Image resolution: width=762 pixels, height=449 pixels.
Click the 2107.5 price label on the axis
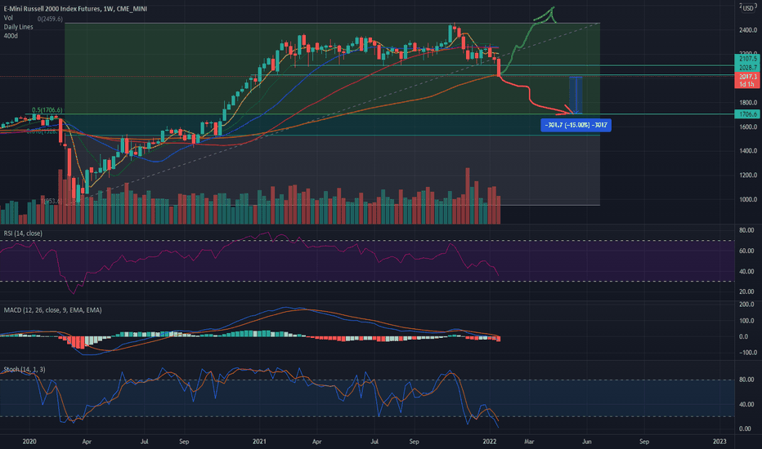tap(747, 59)
